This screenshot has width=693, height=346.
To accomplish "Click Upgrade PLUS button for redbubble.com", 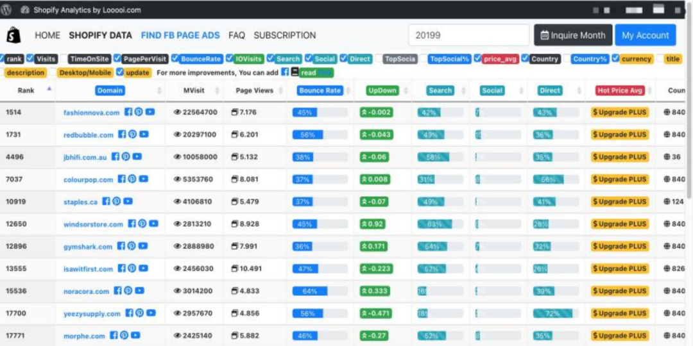I will click(x=620, y=135).
